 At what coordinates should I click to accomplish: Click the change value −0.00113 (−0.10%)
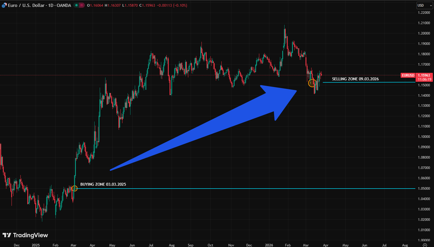pyautogui.click(x=172, y=5)
